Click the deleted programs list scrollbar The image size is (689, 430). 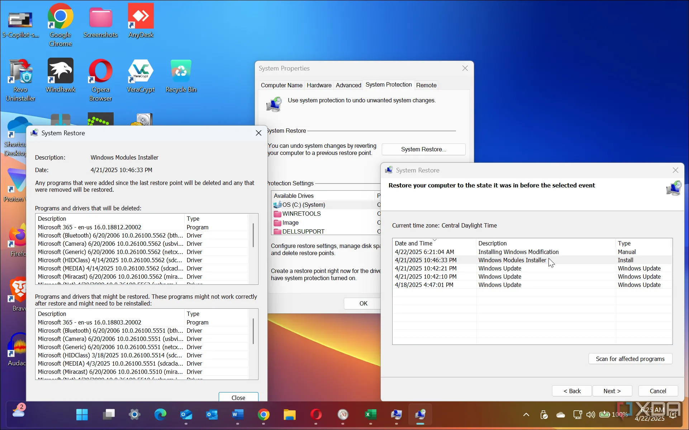tap(253, 236)
